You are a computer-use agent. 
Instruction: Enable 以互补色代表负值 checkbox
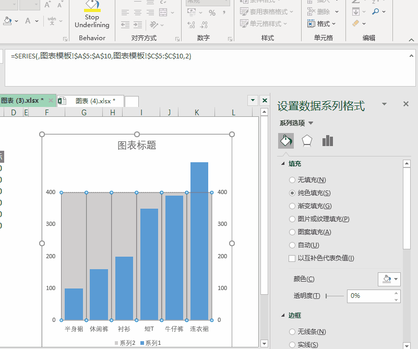pos(292,258)
